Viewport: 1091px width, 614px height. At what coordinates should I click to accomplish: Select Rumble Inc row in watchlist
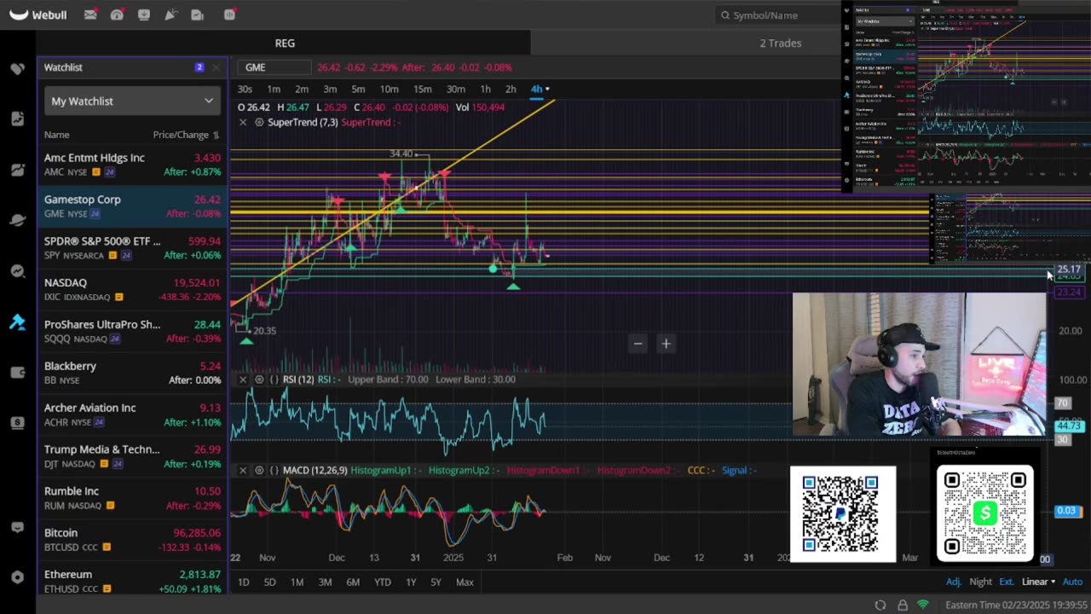pyautogui.click(x=132, y=498)
